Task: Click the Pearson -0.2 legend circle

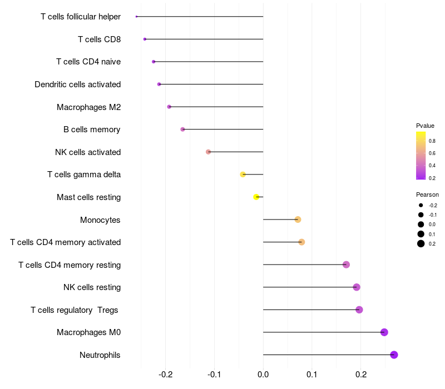Action: tap(421, 205)
